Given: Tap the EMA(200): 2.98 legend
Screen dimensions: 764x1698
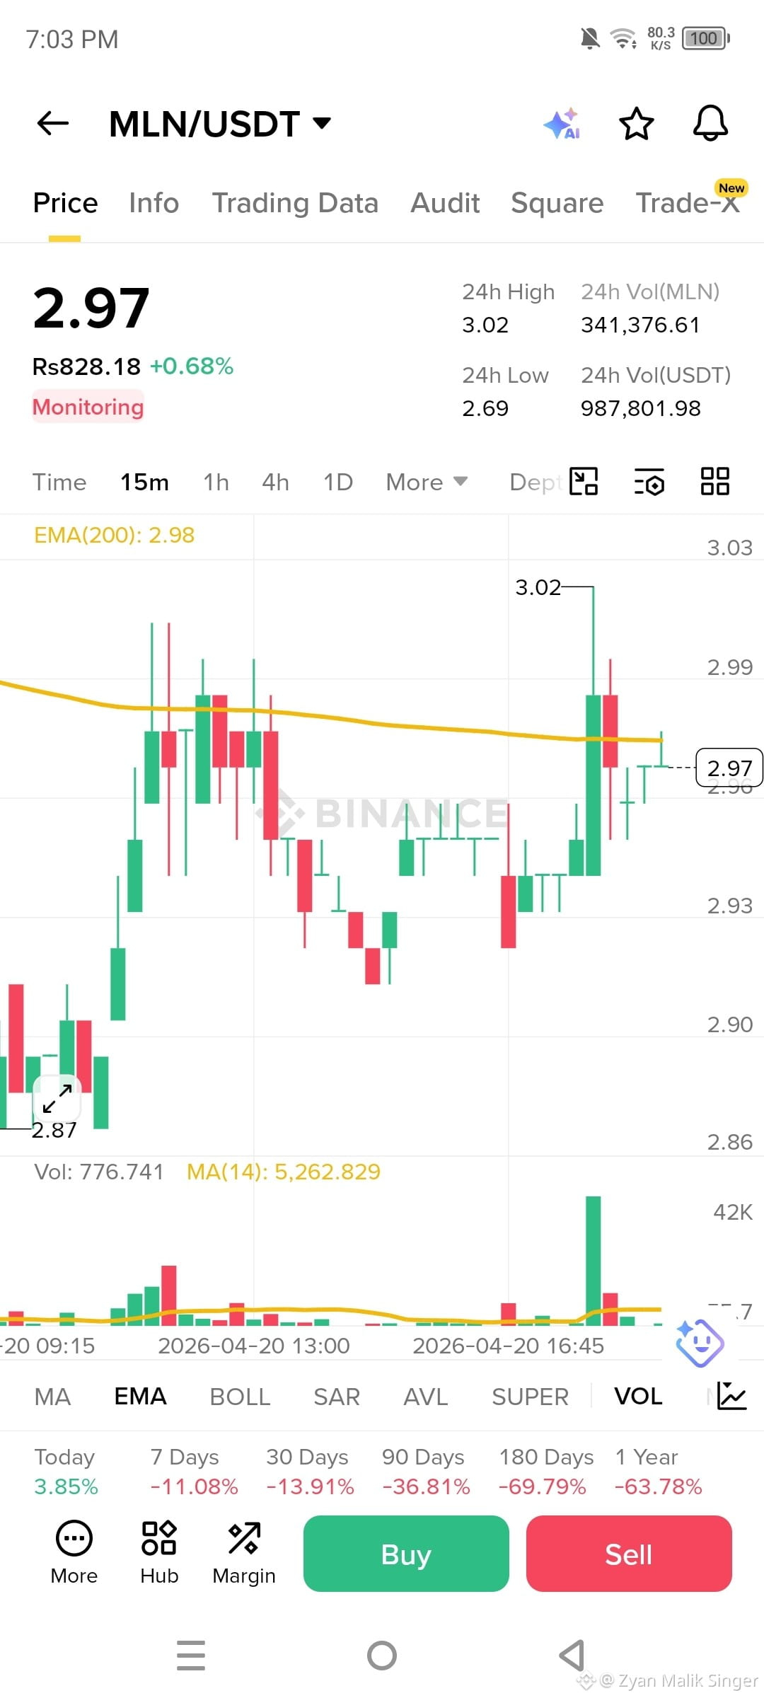Looking at the screenshot, I should click(x=114, y=535).
